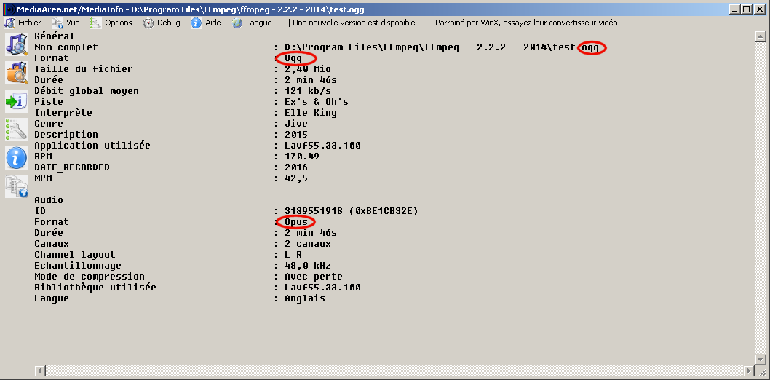Click the 'Mode de compression' label
This screenshot has height=380, width=770.
click(x=90, y=277)
